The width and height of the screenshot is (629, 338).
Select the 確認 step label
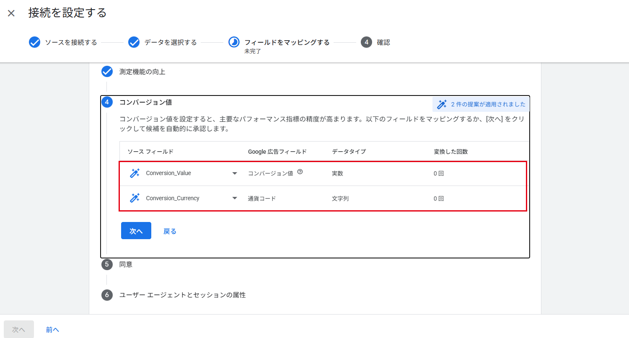pyautogui.click(x=383, y=42)
